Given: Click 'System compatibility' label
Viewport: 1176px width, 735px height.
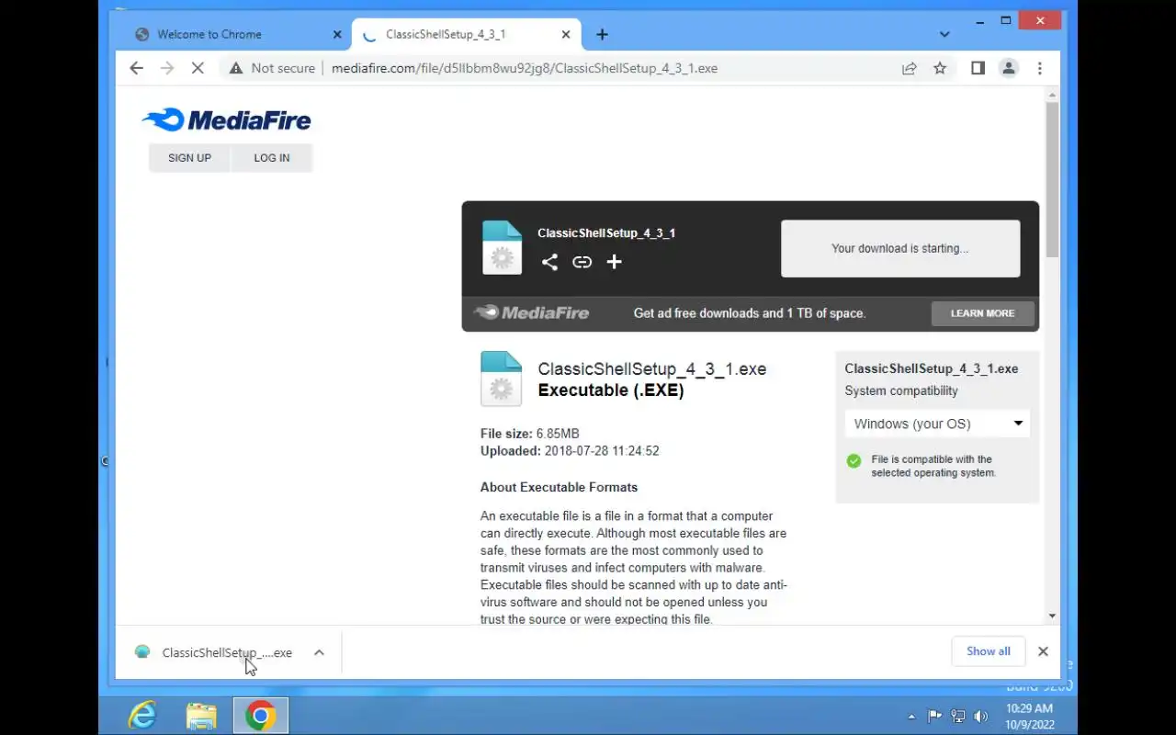Looking at the screenshot, I should (x=901, y=390).
